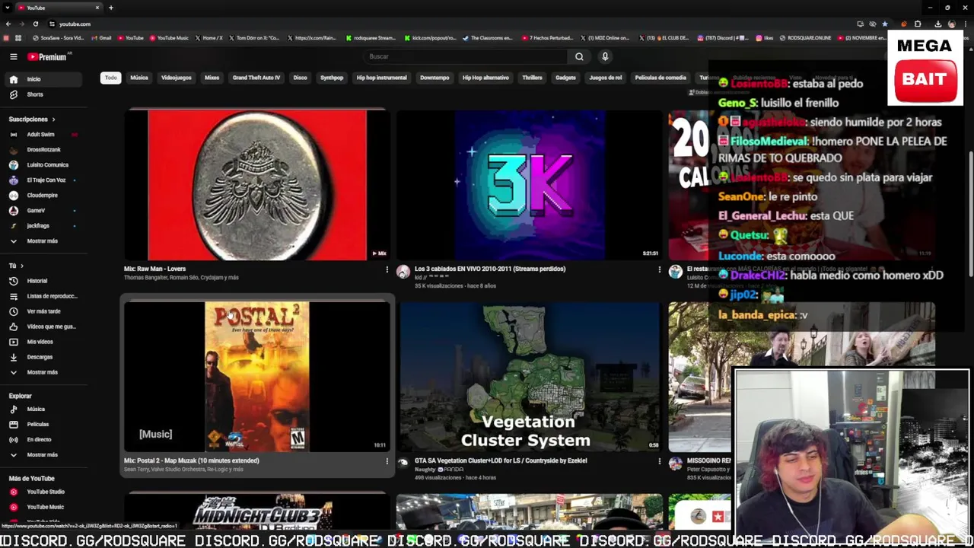Select the Hip hop instrumental chip
This screenshot has height=548, width=974.
tap(382, 78)
